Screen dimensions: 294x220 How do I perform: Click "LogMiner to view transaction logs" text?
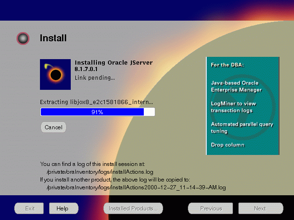click(x=233, y=107)
